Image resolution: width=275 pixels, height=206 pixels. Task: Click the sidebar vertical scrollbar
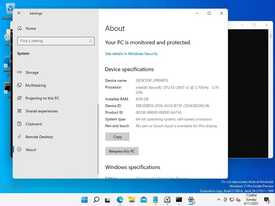point(98,139)
